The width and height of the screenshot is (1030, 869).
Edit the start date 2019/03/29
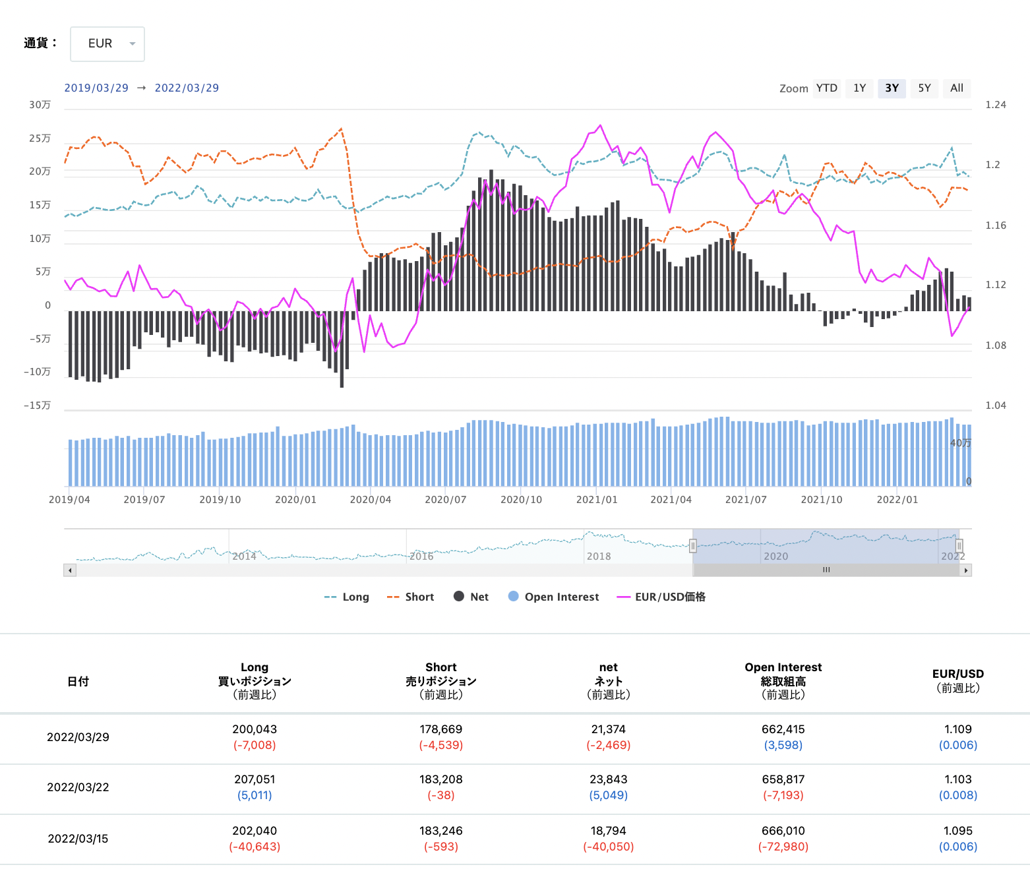pos(96,88)
